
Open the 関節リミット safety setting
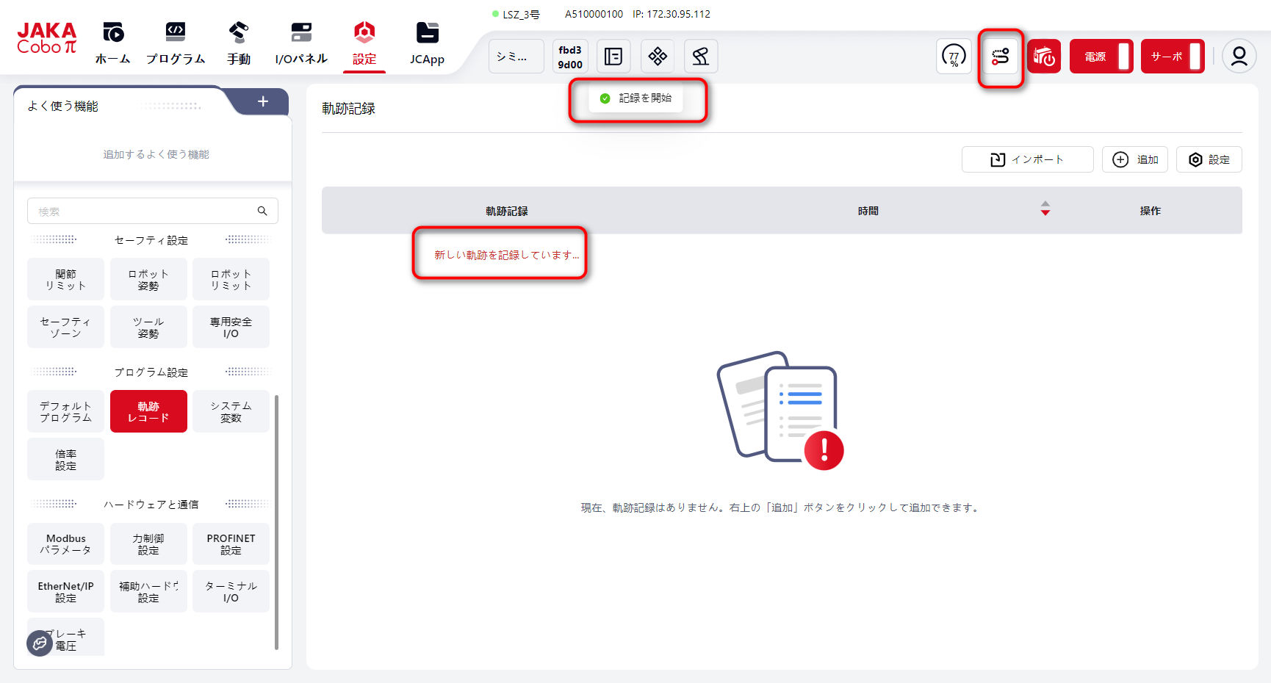pos(66,280)
